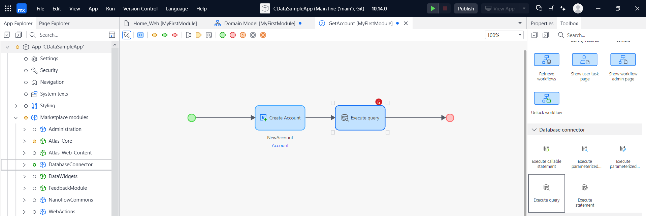Open the Maia AI assistant sparkle icon
The image size is (646, 216).
coord(563,8)
